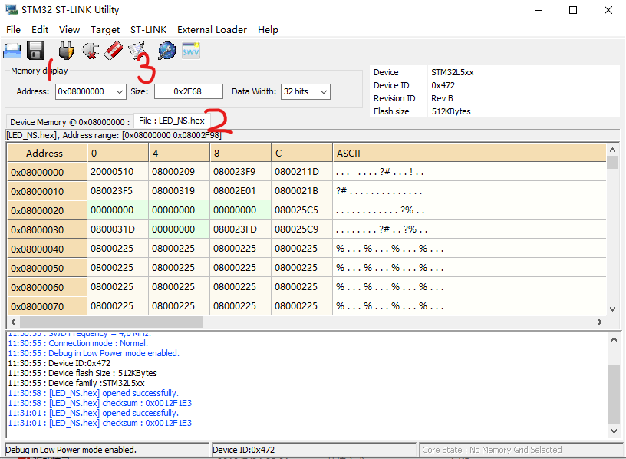Open the SWV viewer icon

tap(191, 51)
